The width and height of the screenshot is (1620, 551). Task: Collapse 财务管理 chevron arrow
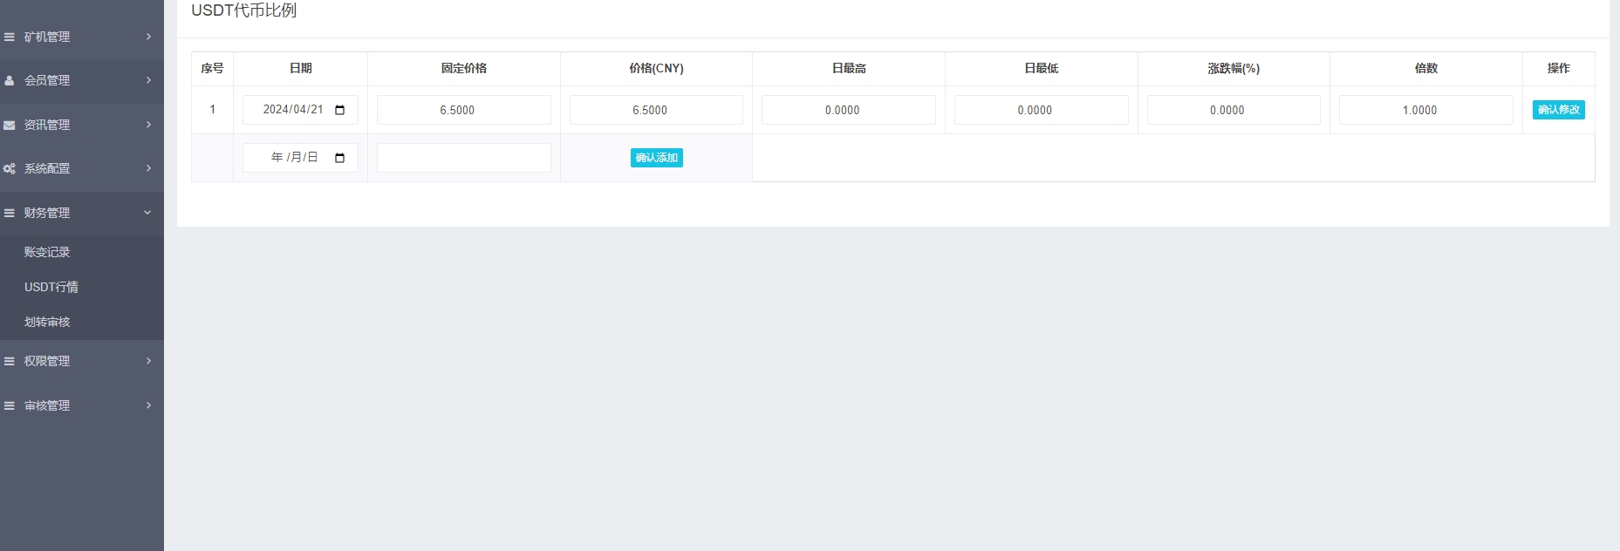[x=147, y=213]
